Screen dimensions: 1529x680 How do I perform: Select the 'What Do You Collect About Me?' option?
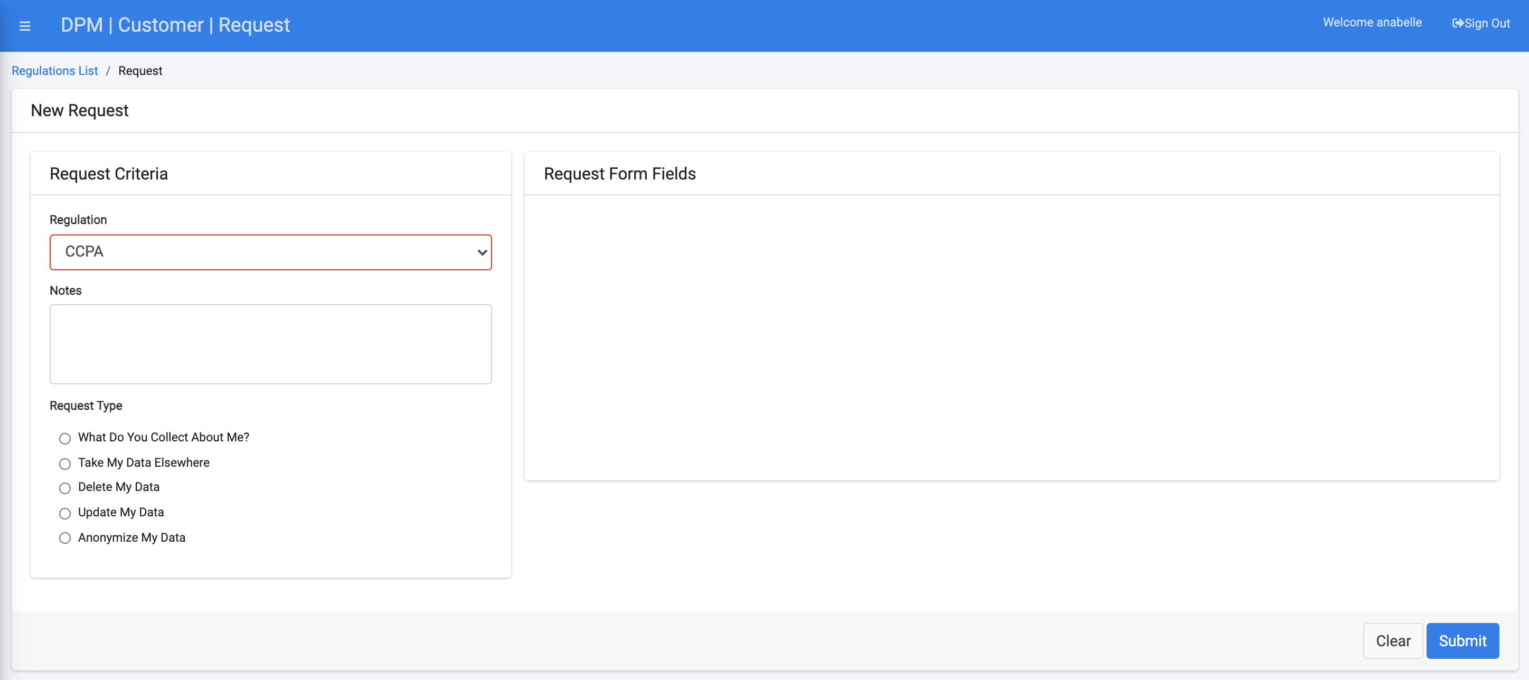pos(65,438)
